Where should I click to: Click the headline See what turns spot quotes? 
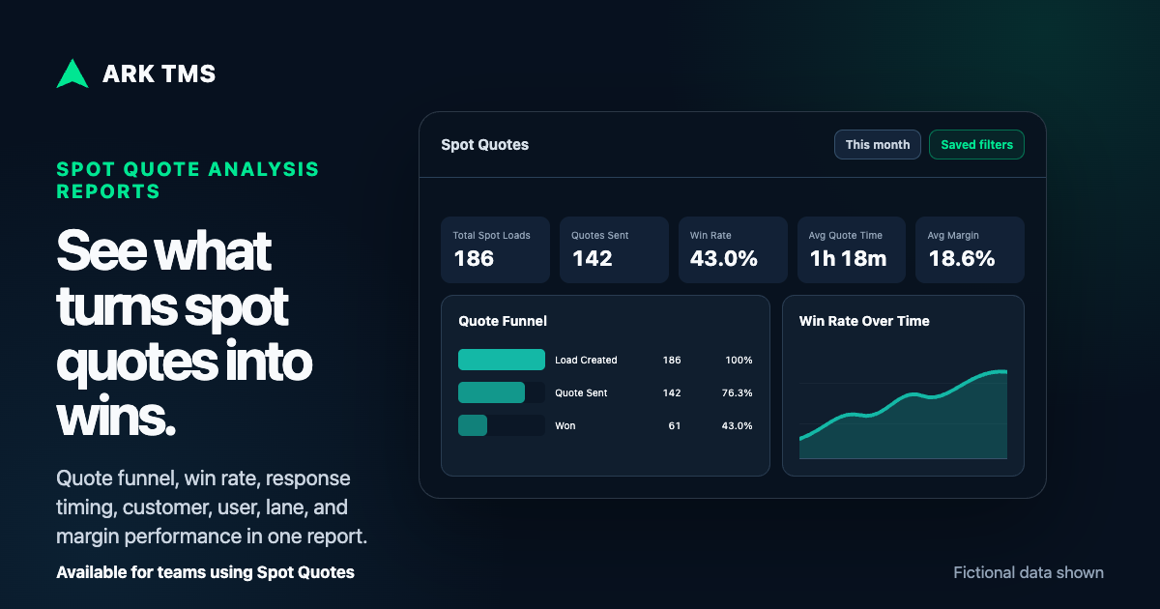185,333
